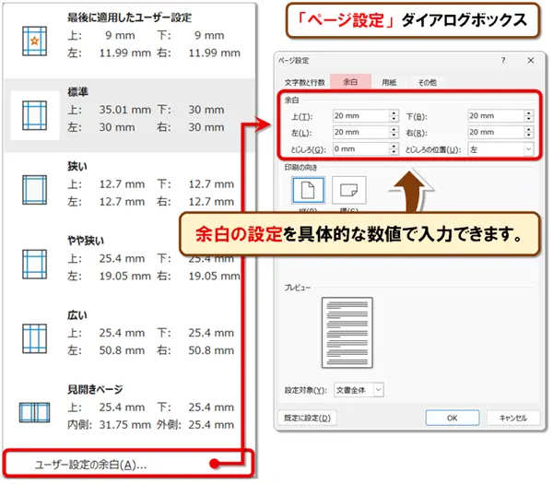
Task: Choose the 広い margin preset icon
Action: pyautogui.click(x=34, y=338)
